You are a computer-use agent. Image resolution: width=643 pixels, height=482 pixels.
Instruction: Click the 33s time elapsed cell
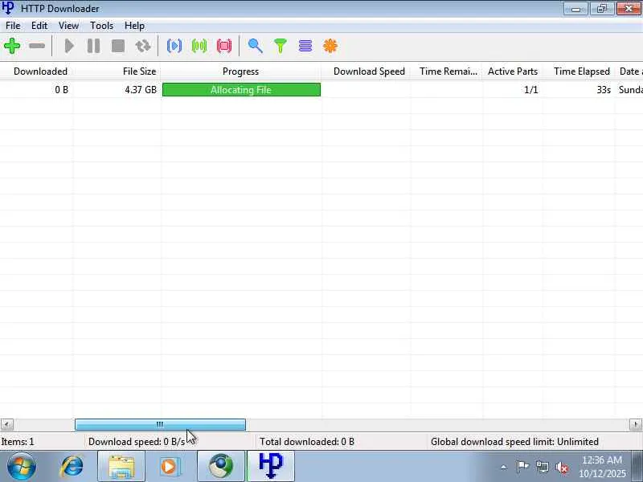tap(604, 90)
